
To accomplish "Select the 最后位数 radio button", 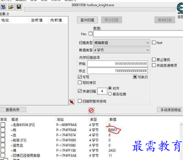I will click(110, 94).
